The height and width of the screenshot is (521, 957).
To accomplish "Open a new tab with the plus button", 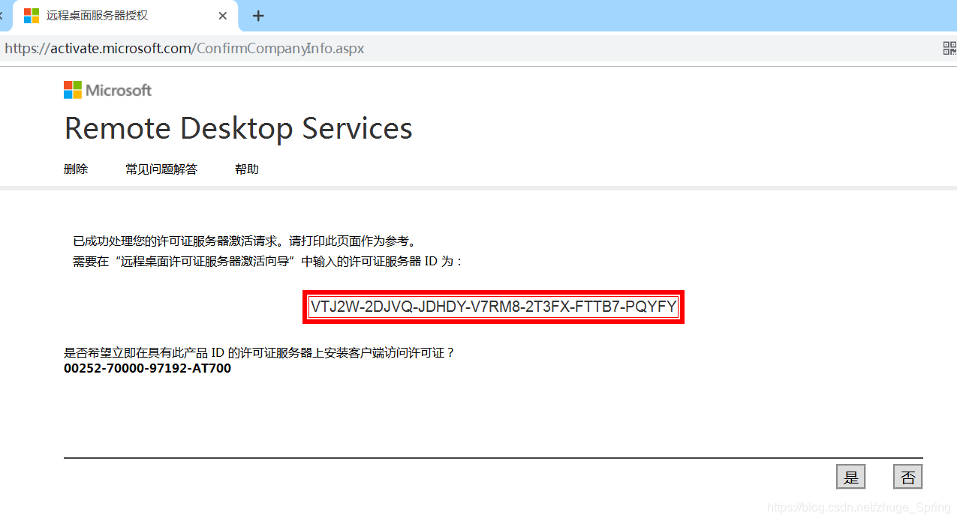I will [258, 16].
